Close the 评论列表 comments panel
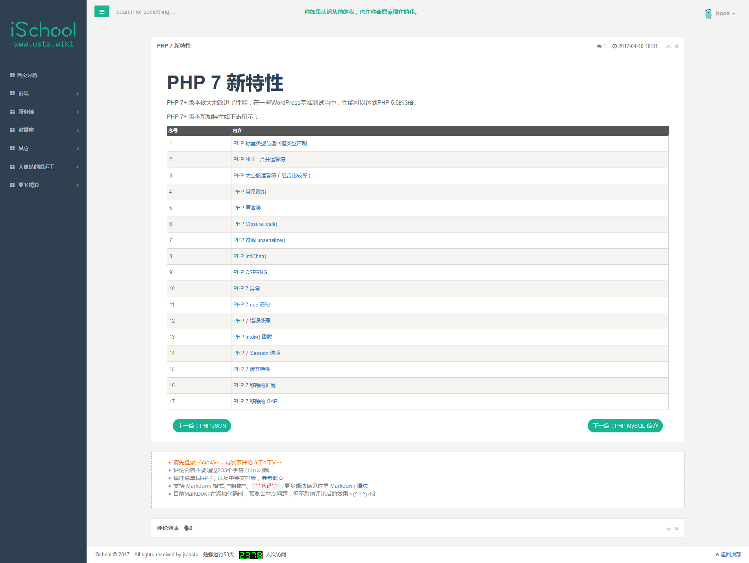The height and width of the screenshot is (563, 749). 677,529
